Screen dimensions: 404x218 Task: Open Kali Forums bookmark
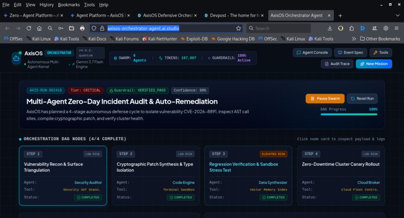point(124,39)
